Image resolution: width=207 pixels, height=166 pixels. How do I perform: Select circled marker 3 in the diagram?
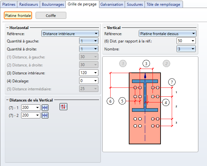146,64
